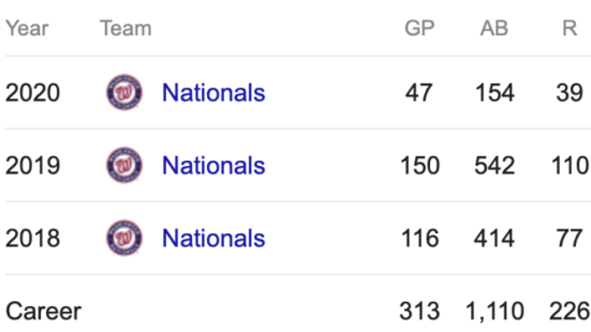
Task: Click the 2020 at-bats value 154
Action: pyautogui.click(x=495, y=93)
